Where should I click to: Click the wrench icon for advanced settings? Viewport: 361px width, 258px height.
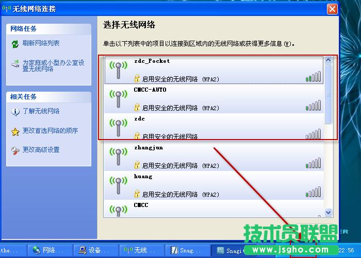(15, 151)
